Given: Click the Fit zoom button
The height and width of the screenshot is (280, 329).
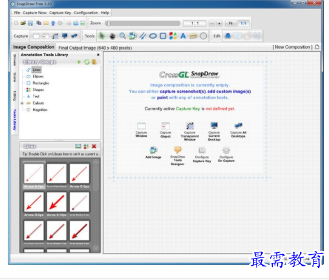Looking at the screenshot, I should [231, 23].
